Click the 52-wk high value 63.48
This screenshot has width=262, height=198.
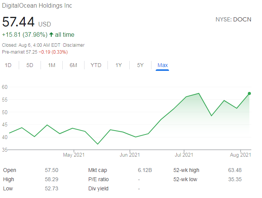(x=235, y=170)
